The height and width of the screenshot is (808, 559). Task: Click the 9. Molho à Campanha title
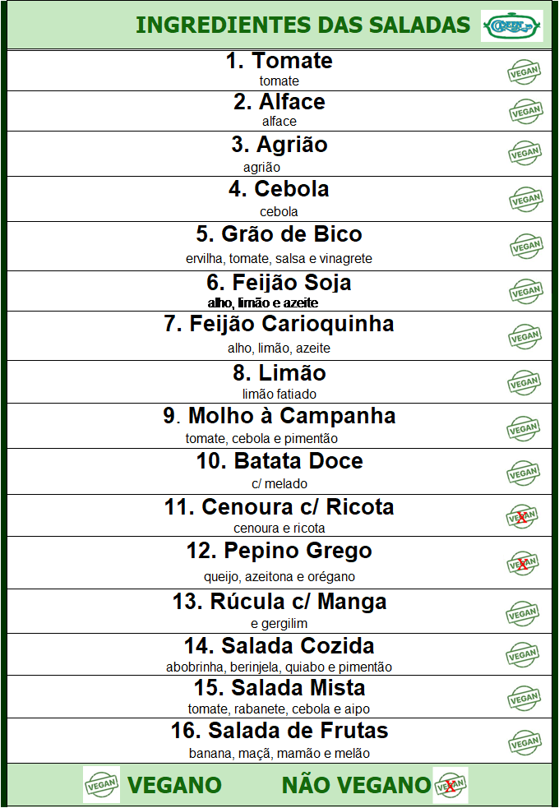(x=279, y=415)
